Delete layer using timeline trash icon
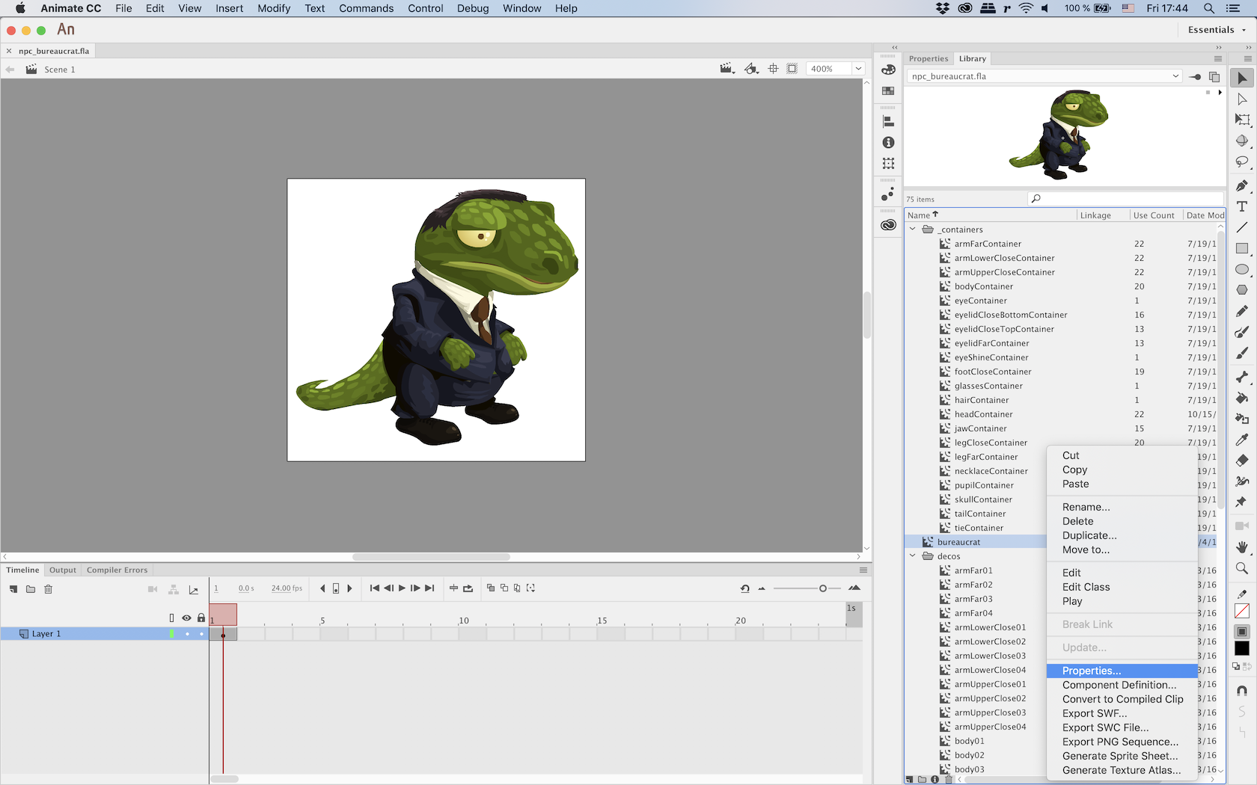Screen dimensions: 1257x785 pos(48,589)
